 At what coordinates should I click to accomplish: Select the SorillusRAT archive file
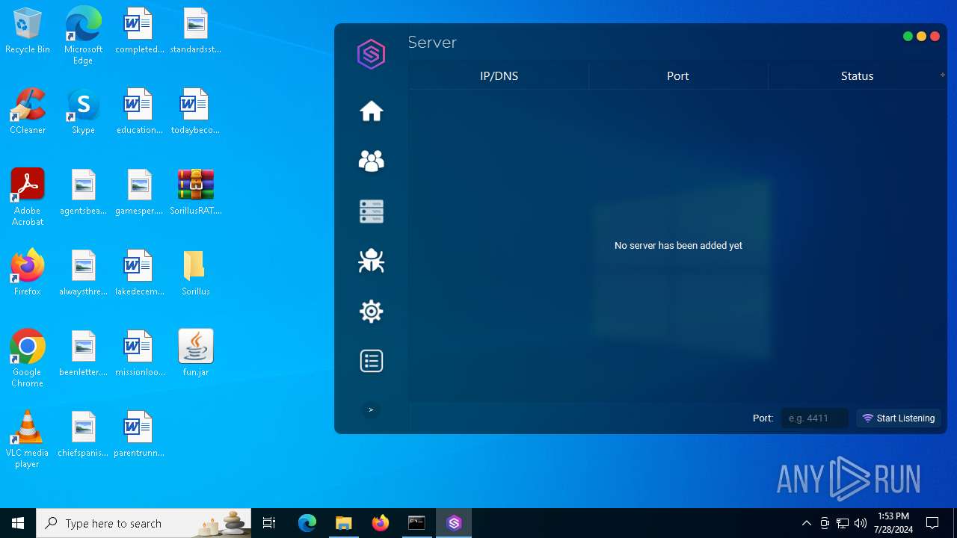point(196,192)
